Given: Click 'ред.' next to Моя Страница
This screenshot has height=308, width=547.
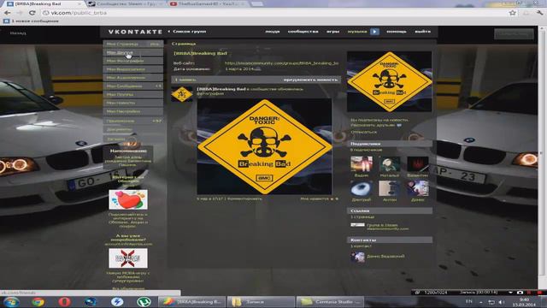Looking at the screenshot, I should [x=155, y=44].
